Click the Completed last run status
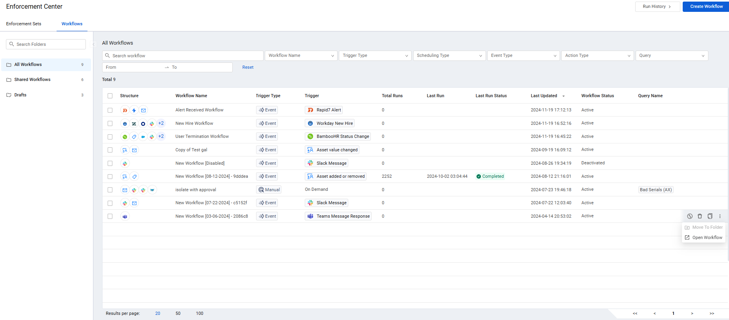This screenshot has width=729, height=320. (x=490, y=176)
